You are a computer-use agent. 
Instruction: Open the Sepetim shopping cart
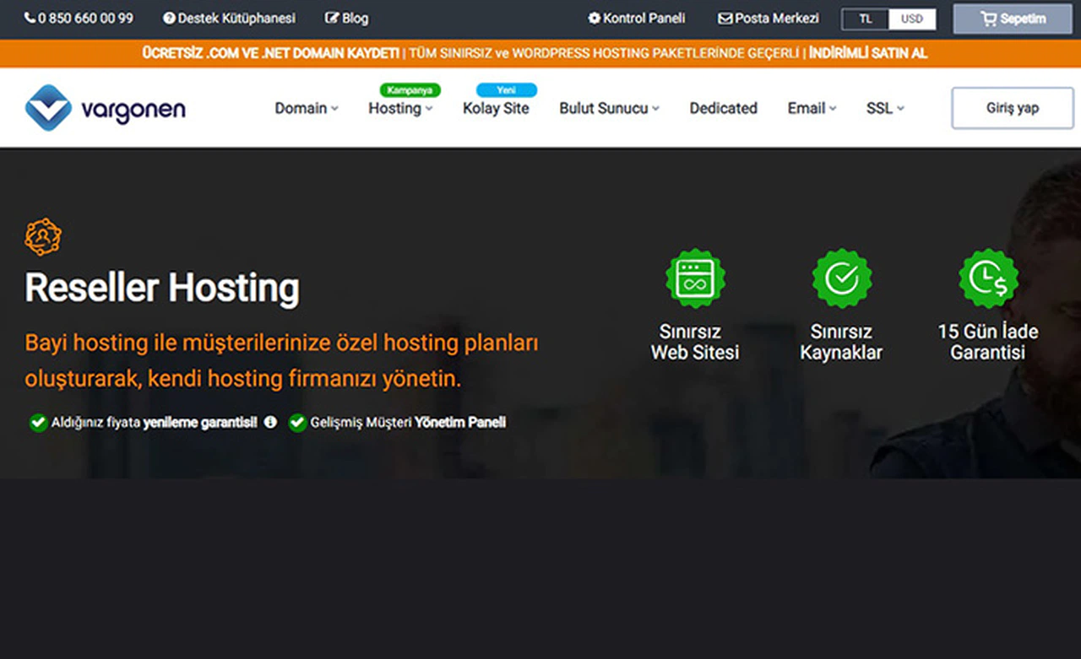tap(1013, 19)
